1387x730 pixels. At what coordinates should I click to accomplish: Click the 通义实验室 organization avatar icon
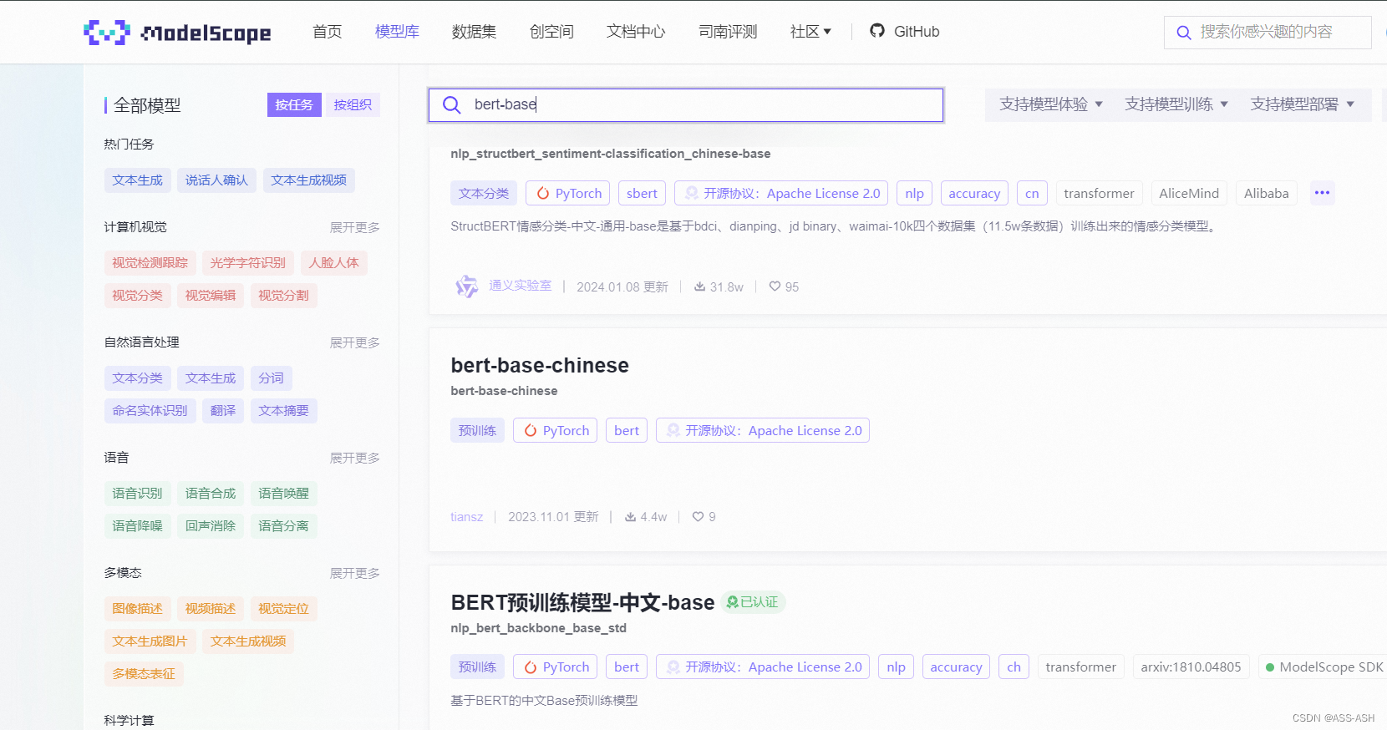coord(466,286)
